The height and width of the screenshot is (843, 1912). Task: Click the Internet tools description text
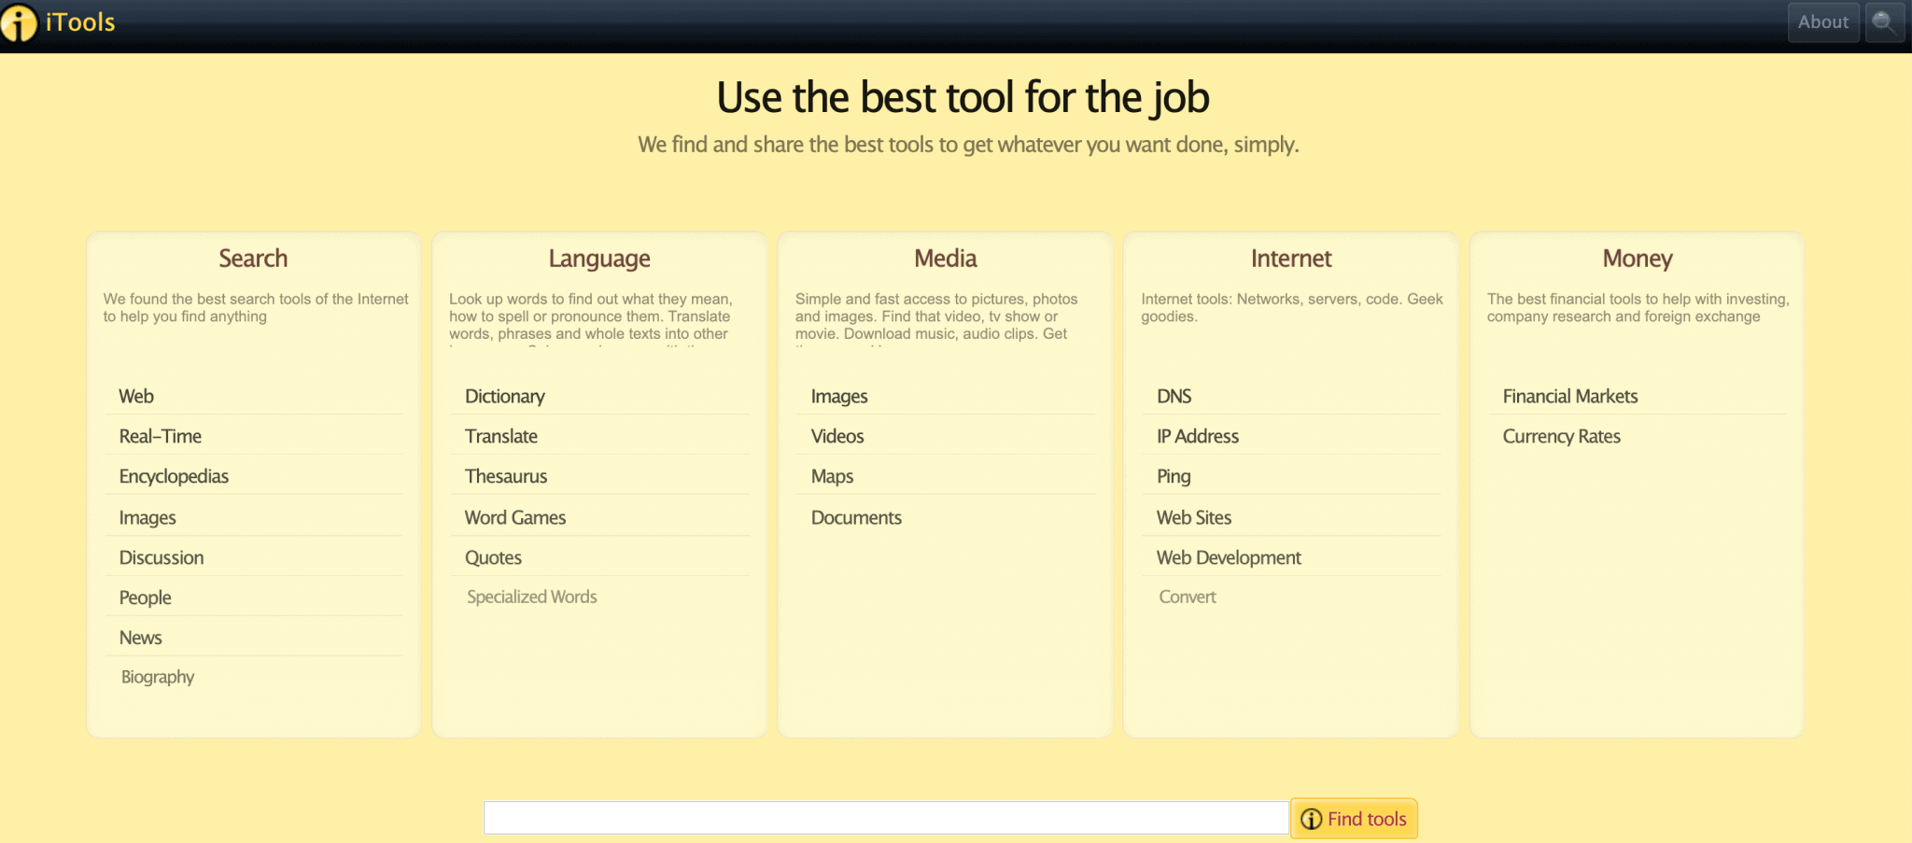[x=1292, y=308]
